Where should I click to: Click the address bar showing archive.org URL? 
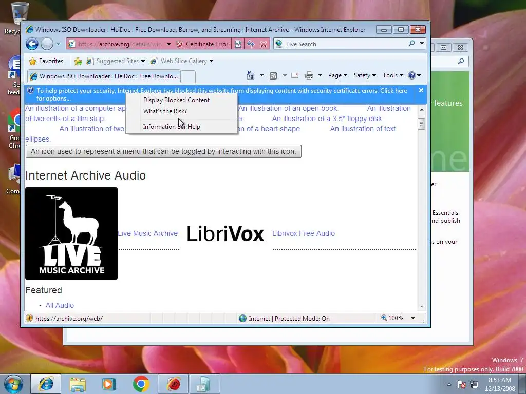coord(120,44)
